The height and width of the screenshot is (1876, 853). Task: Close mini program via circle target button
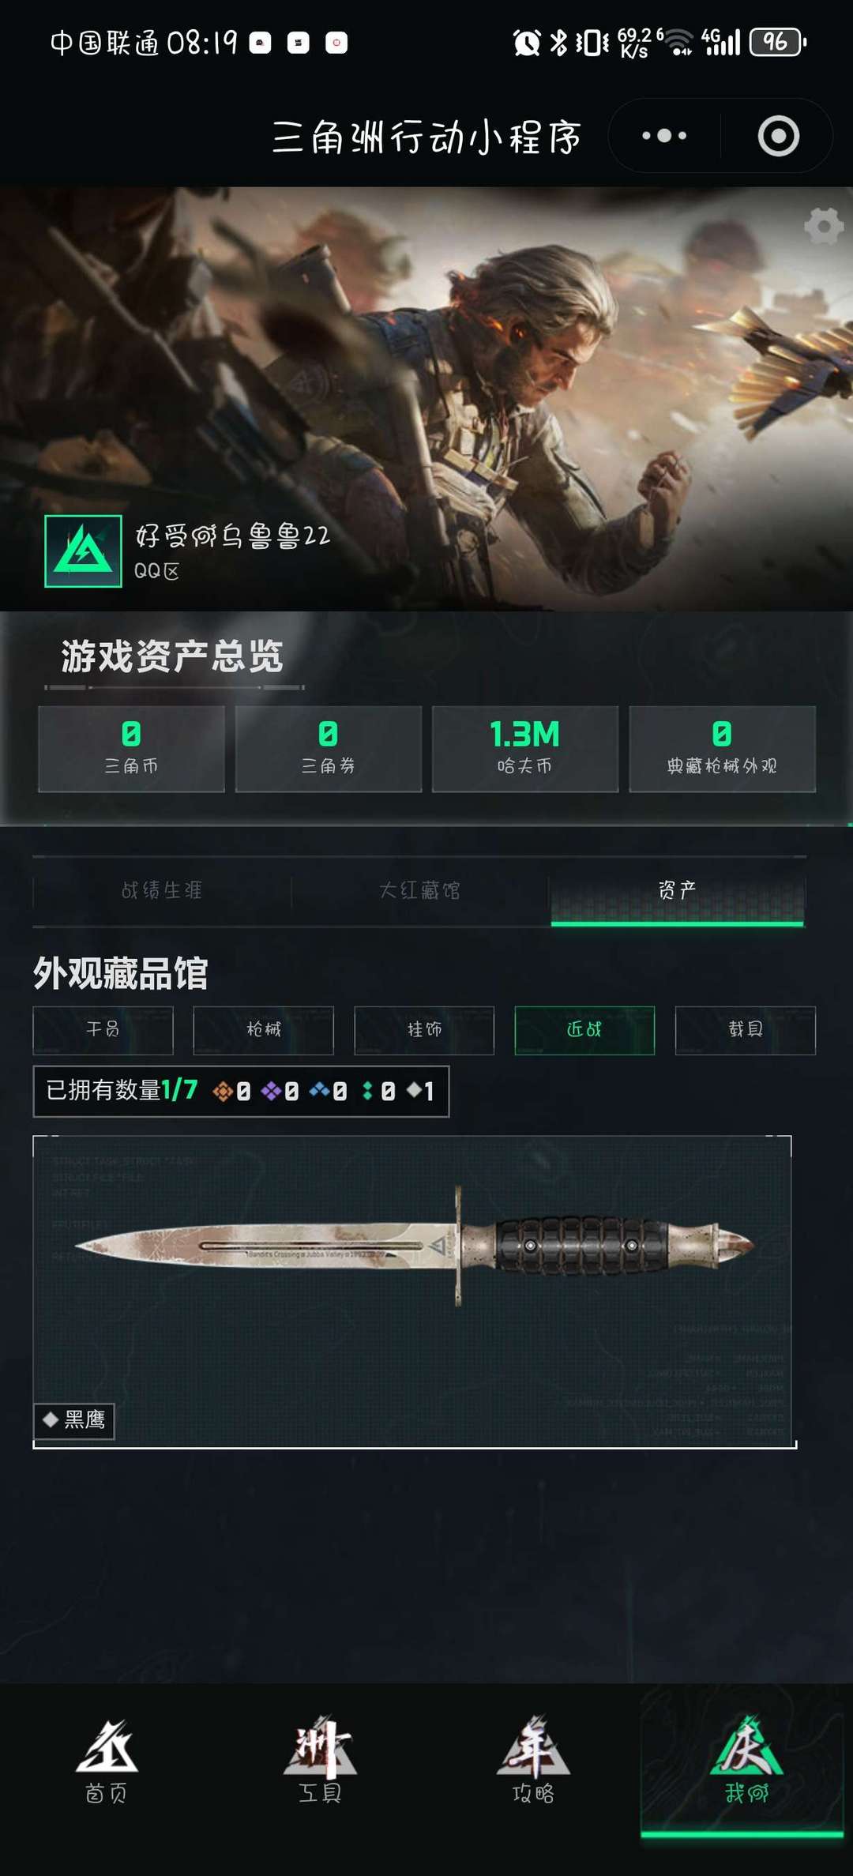coord(778,136)
